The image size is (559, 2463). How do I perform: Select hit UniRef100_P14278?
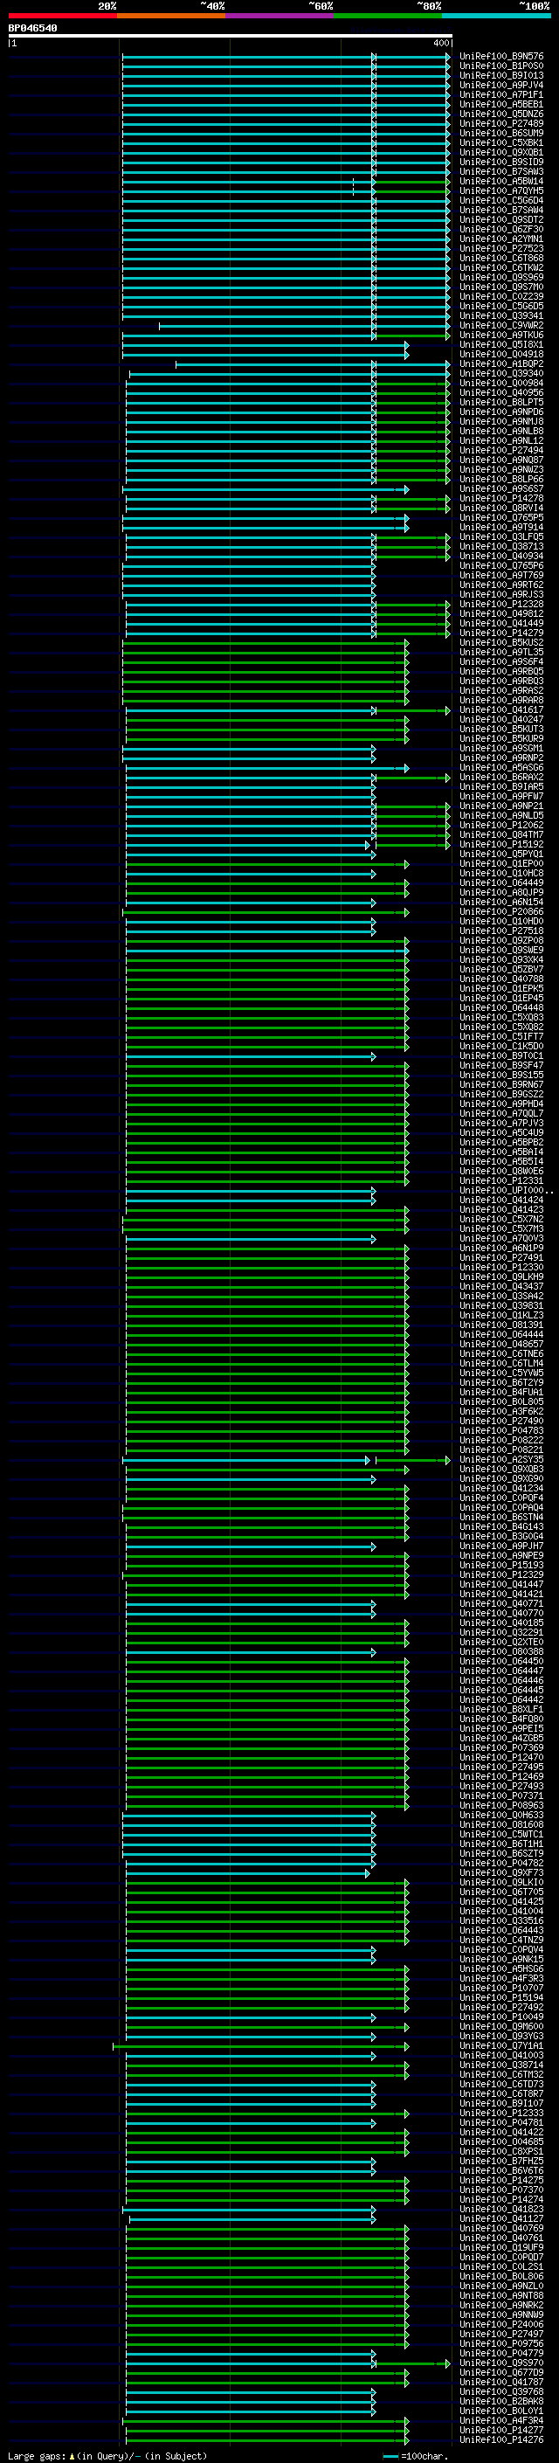click(x=501, y=498)
